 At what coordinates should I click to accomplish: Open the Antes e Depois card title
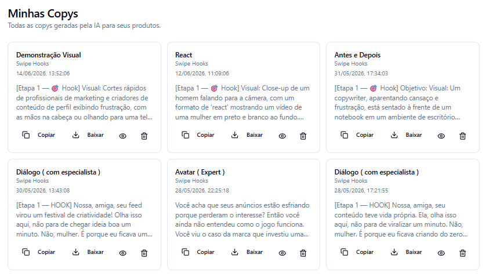pos(357,55)
